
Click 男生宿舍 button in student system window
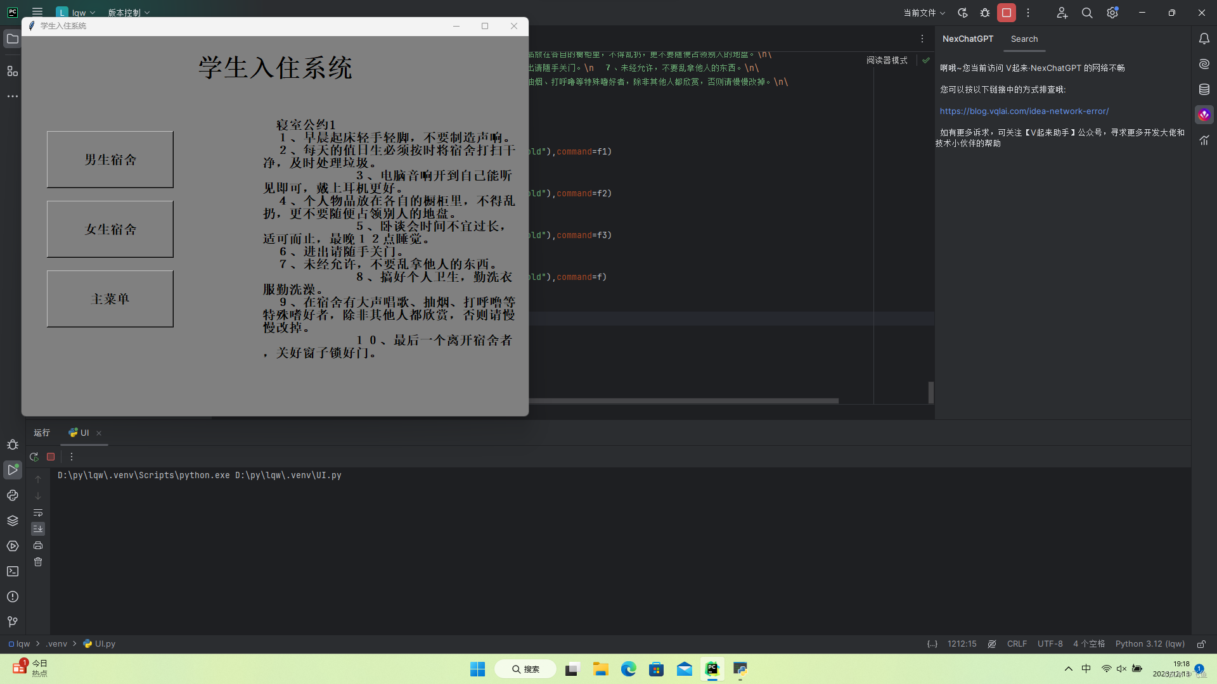[x=110, y=160]
